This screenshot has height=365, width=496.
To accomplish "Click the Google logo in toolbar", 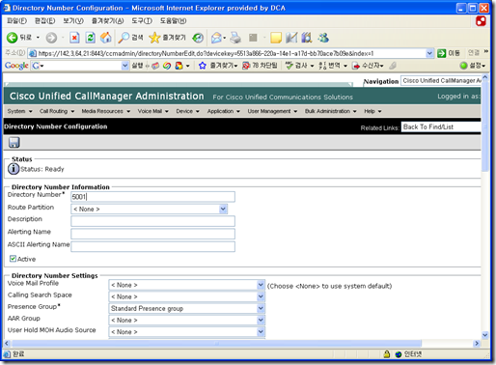I will pyautogui.click(x=16, y=66).
